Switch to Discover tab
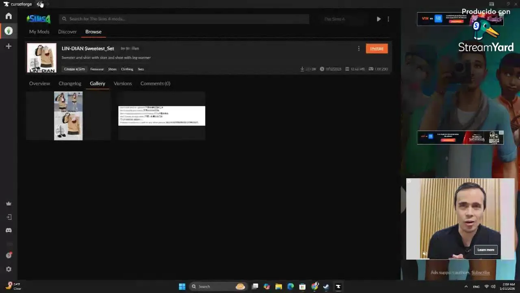This screenshot has height=293, width=520. coord(67,32)
